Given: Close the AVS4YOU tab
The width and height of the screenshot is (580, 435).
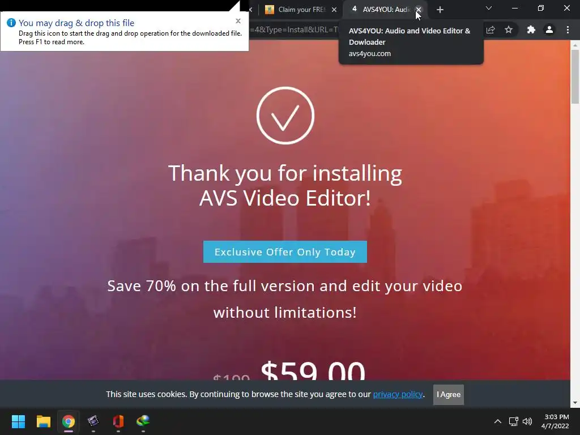Looking at the screenshot, I should pos(419,10).
